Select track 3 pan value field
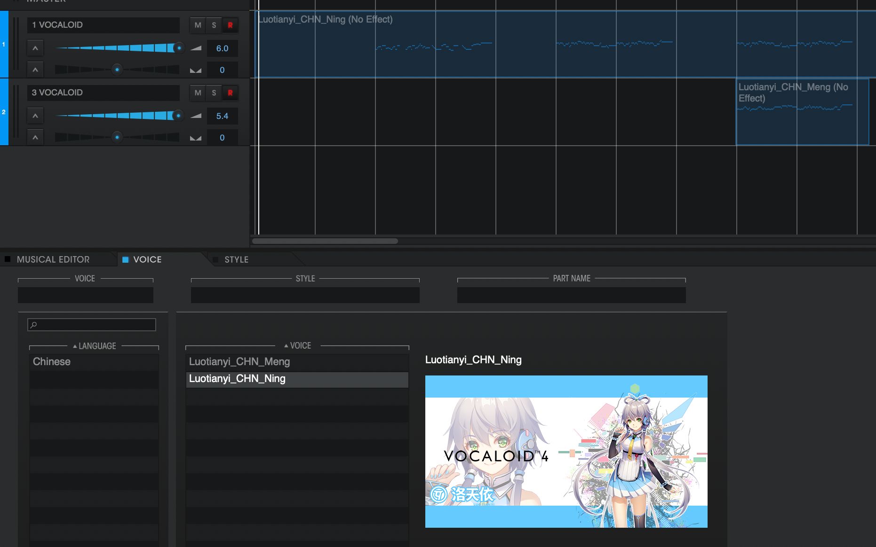 (x=222, y=138)
